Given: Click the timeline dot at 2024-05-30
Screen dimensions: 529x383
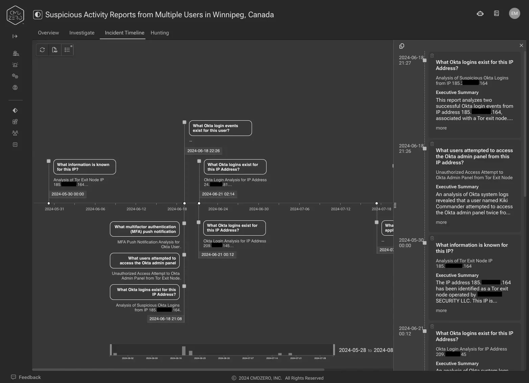Looking at the screenshot, I should coord(49,203).
